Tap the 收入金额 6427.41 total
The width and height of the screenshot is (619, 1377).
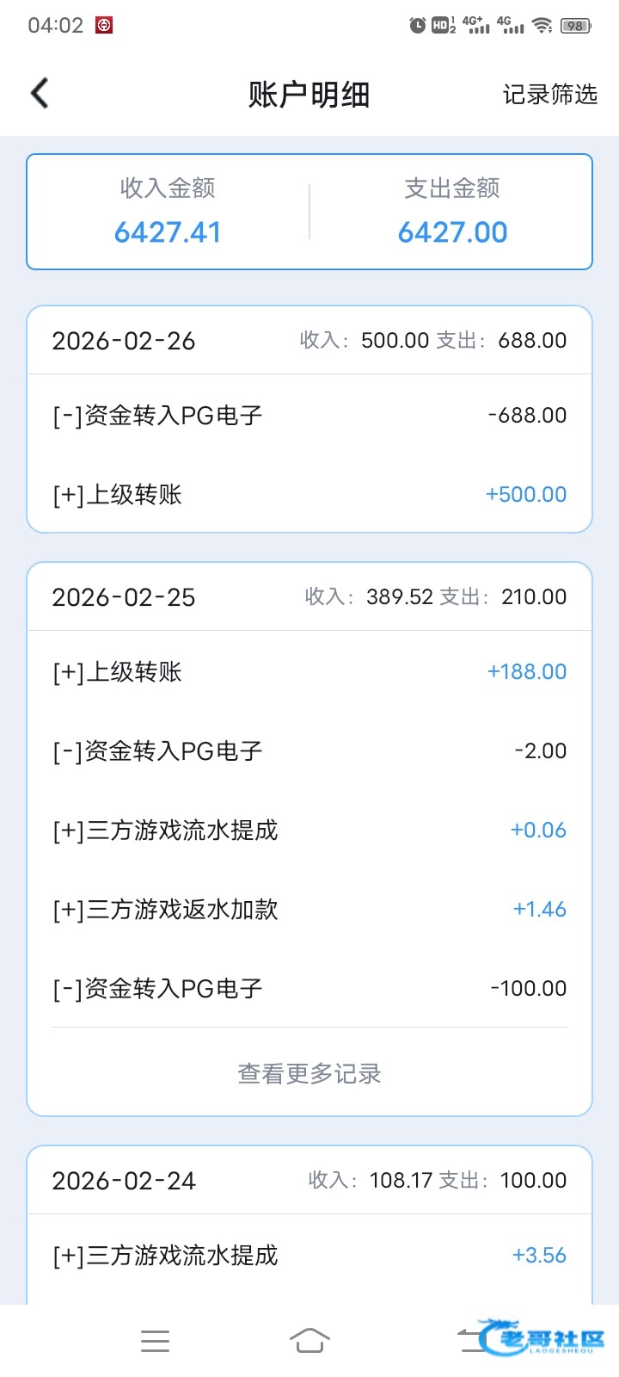[168, 213]
